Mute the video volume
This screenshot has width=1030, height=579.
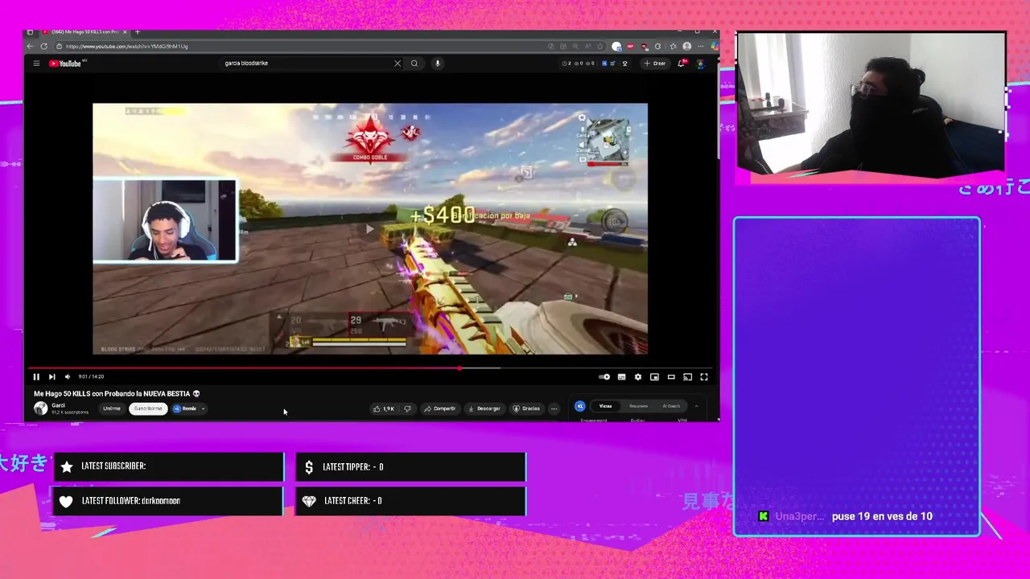tap(68, 376)
